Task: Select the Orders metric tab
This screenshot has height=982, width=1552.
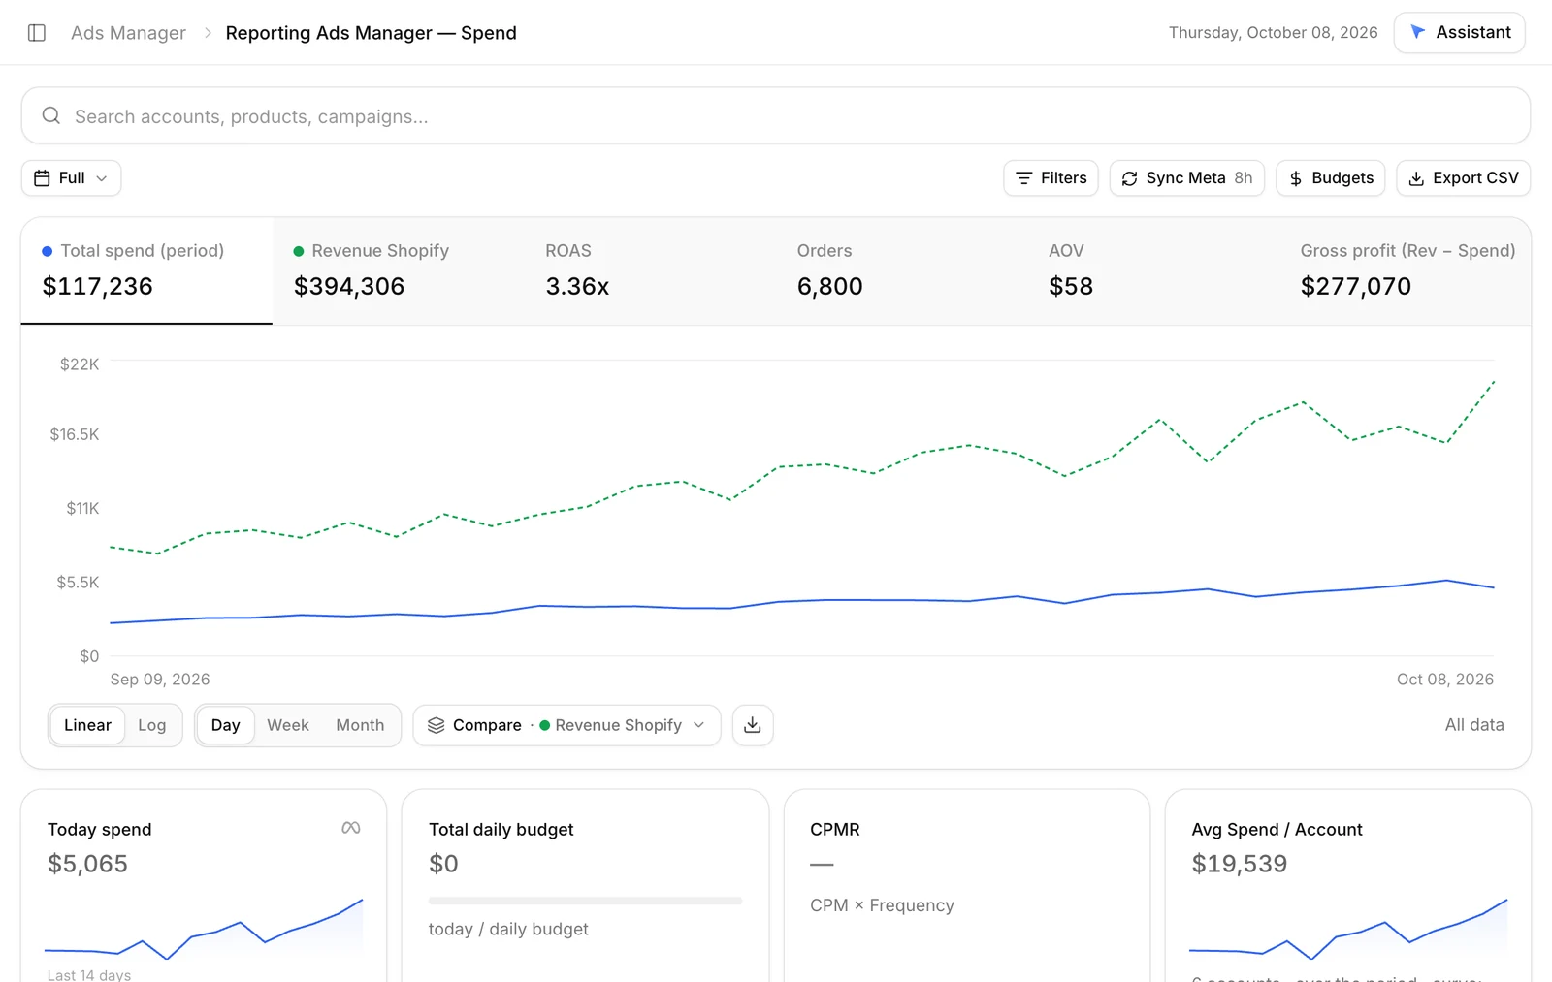Action: tap(902, 270)
